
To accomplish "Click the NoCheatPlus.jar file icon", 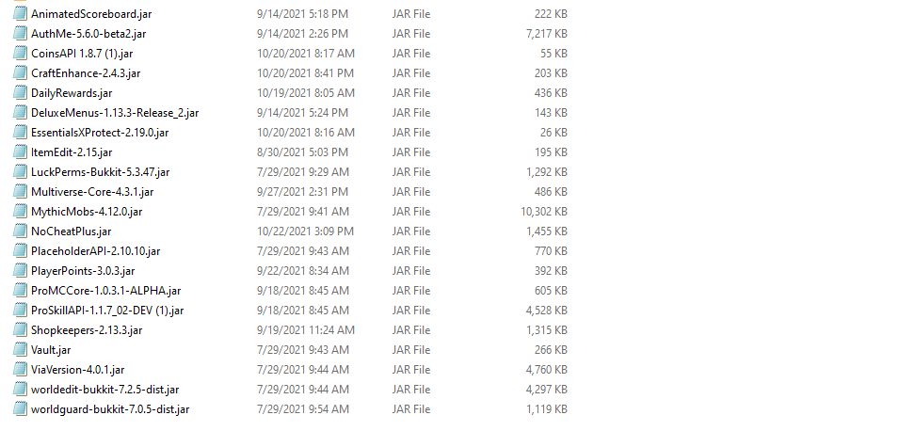I will coord(21,231).
